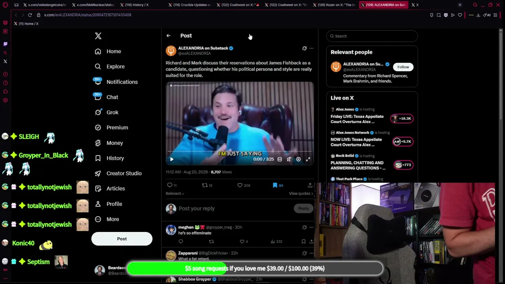Open the Premium page

[x=111, y=127]
